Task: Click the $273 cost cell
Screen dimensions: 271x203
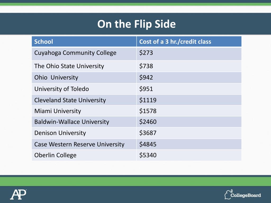Action: pyautogui.click(x=146, y=53)
